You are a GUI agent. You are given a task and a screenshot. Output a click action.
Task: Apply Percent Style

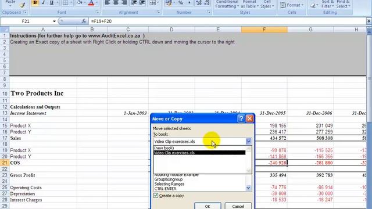[181, 3]
